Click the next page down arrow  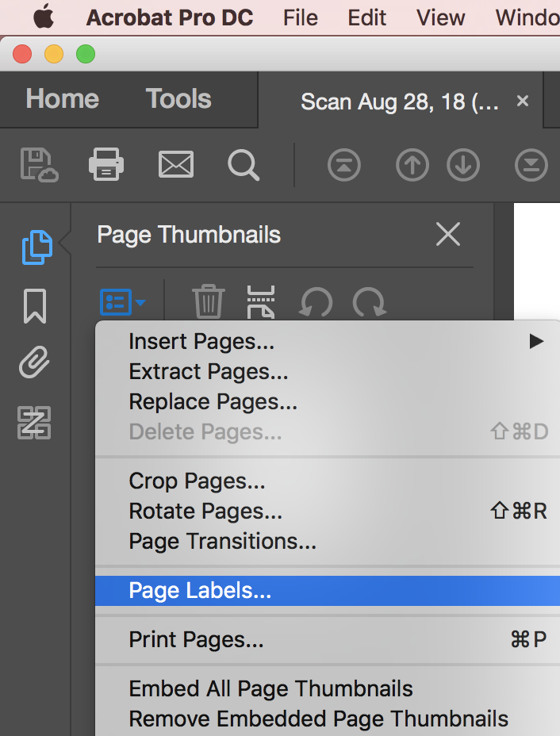(x=463, y=165)
